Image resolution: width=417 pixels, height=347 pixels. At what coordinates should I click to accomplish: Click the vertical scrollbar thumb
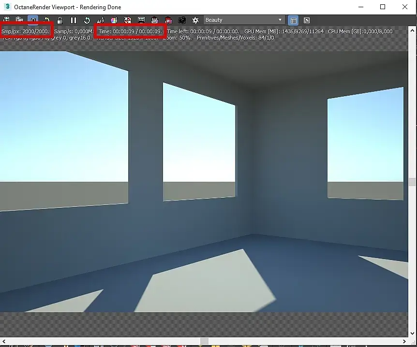pos(412,182)
